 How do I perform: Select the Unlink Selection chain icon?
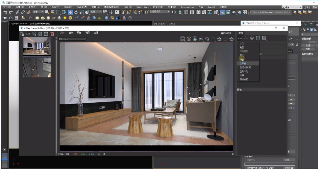pyautogui.click(x=23, y=13)
